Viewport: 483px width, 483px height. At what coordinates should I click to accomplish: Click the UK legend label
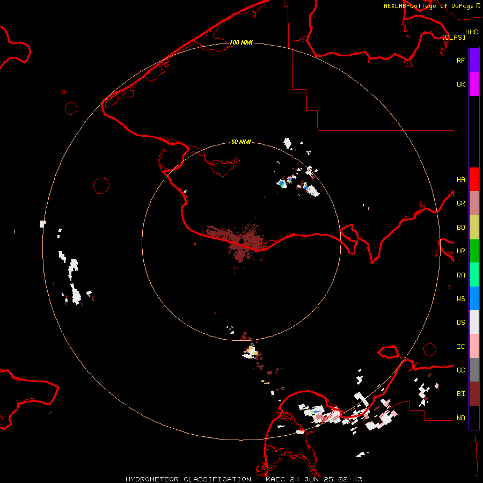(460, 84)
